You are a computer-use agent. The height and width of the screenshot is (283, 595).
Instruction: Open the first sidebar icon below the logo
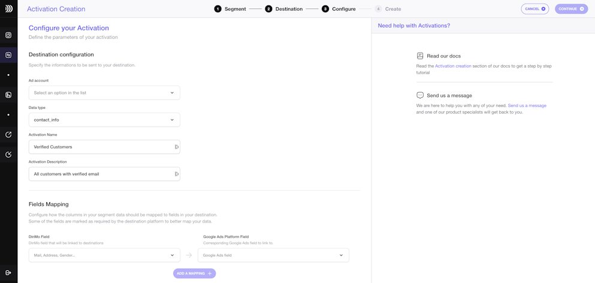(8, 35)
